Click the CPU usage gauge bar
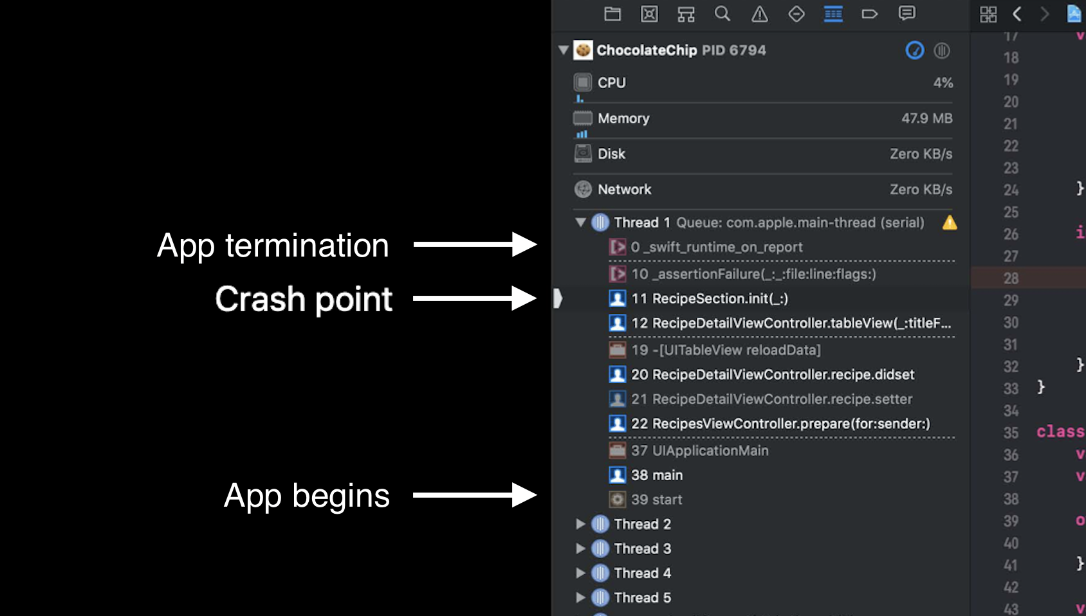 point(579,98)
